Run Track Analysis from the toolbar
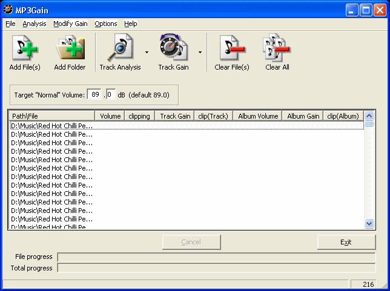The width and height of the screenshot is (390, 291). (120, 48)
